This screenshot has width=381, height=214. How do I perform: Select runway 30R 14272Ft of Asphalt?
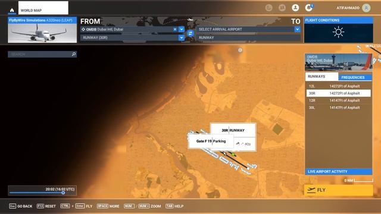[x=339, y=93]
